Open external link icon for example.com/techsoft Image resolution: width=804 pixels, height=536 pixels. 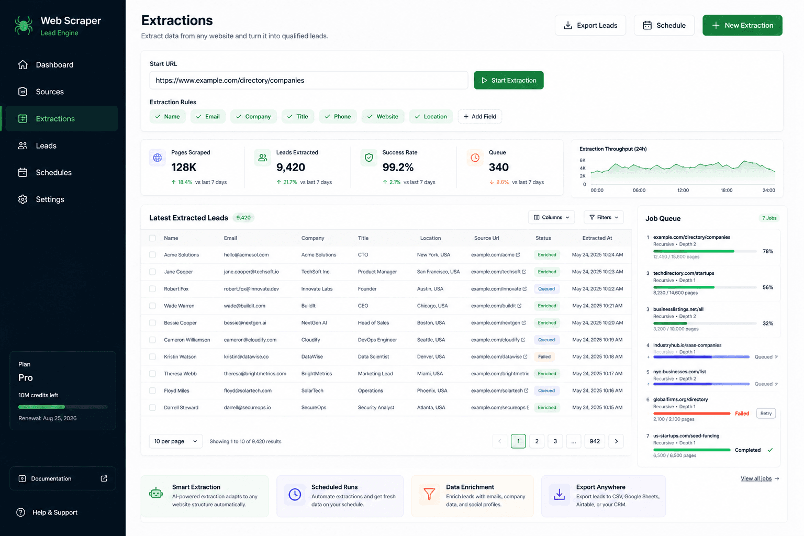[524, 272]
